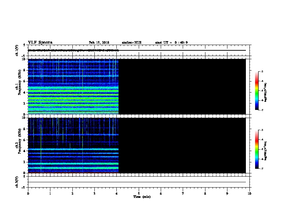Click the "-3" tick on ch.1 colorbar
The image size is (281, 217).
tap(262, 72)
